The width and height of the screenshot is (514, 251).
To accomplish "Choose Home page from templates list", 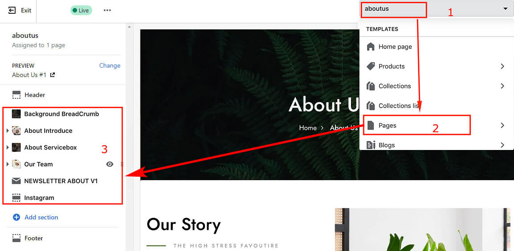I will pyautogui.click(x=436, y=47).
